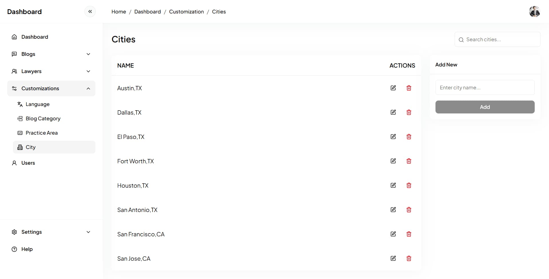Remove El Paso,TX using its trash icon

click(x=409, y=137)
